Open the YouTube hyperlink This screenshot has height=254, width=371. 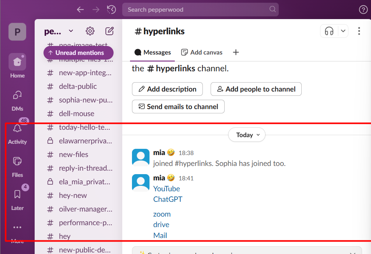(x=167, y=189)
